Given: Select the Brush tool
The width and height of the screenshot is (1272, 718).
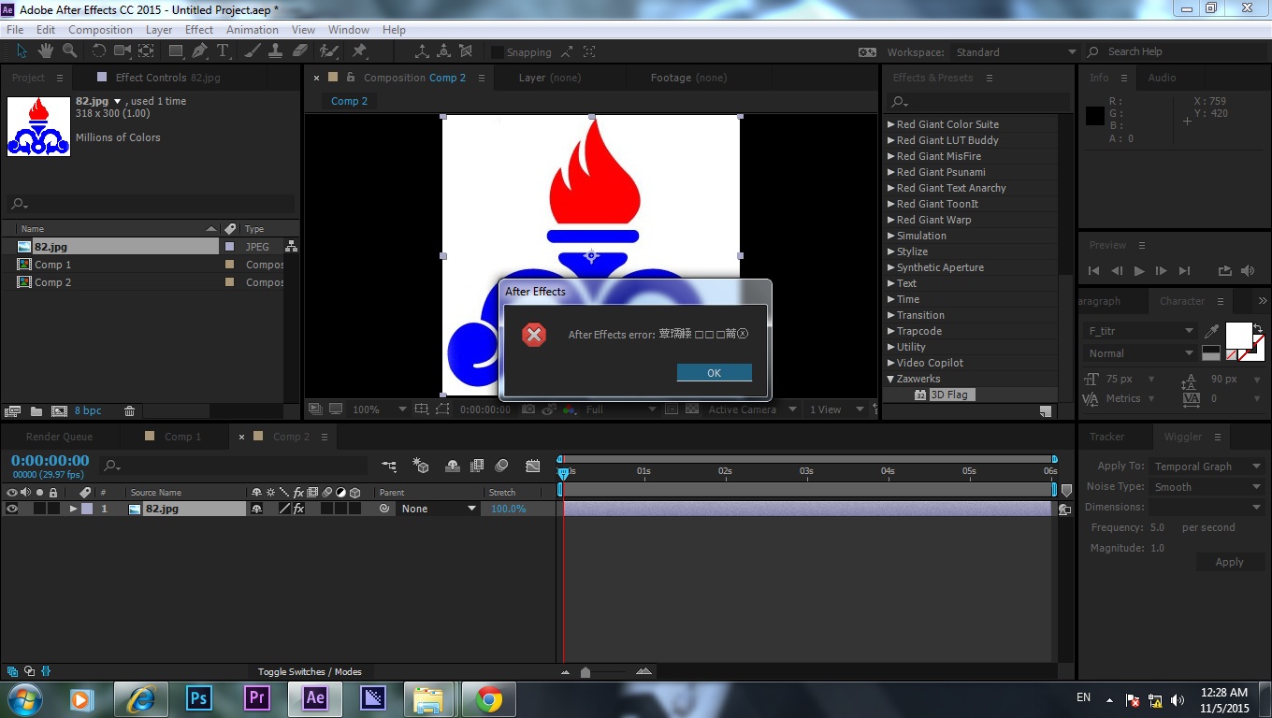Looking at the screenshot, I should (x=254, y=51).
